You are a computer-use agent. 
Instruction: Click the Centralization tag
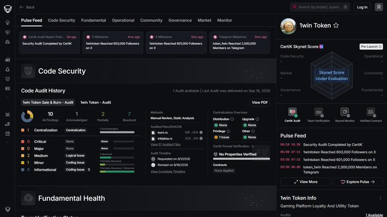coord(76,130)
